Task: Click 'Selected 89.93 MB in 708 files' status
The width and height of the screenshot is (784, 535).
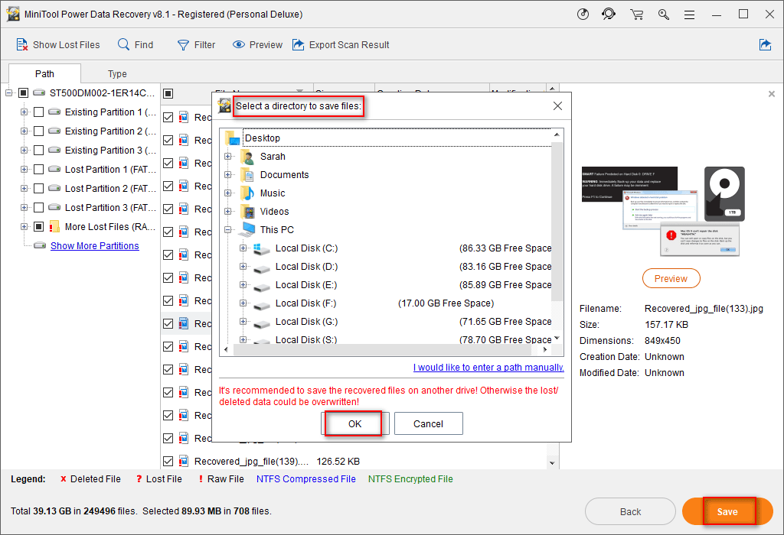Action: point(207,511)
